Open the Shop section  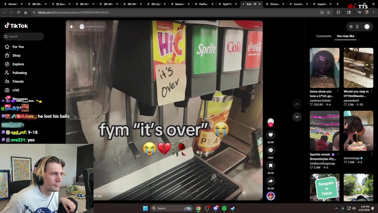pyautogui.click(x=16, y=55)
